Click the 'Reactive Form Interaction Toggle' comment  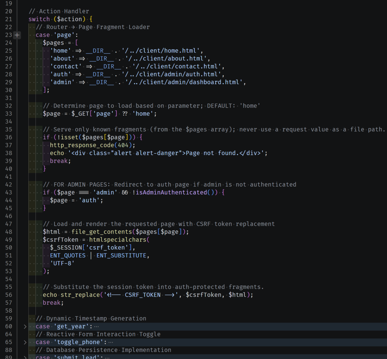click(98, 335)
